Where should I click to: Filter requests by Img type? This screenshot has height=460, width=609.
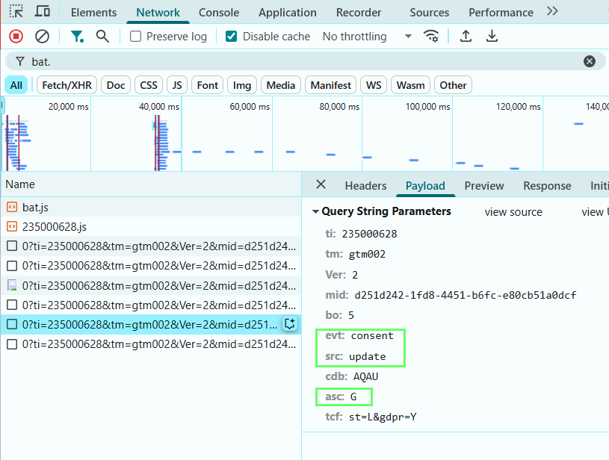pyautogui.click(x=242, y=85)
